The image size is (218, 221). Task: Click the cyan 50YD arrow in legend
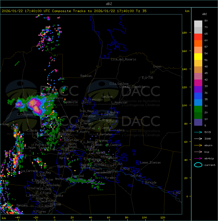click(x=198, y=132)
